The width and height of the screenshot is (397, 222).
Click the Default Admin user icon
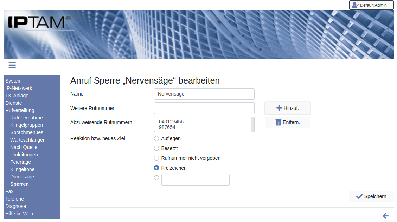pyautogui.click(x=355, y=5)
